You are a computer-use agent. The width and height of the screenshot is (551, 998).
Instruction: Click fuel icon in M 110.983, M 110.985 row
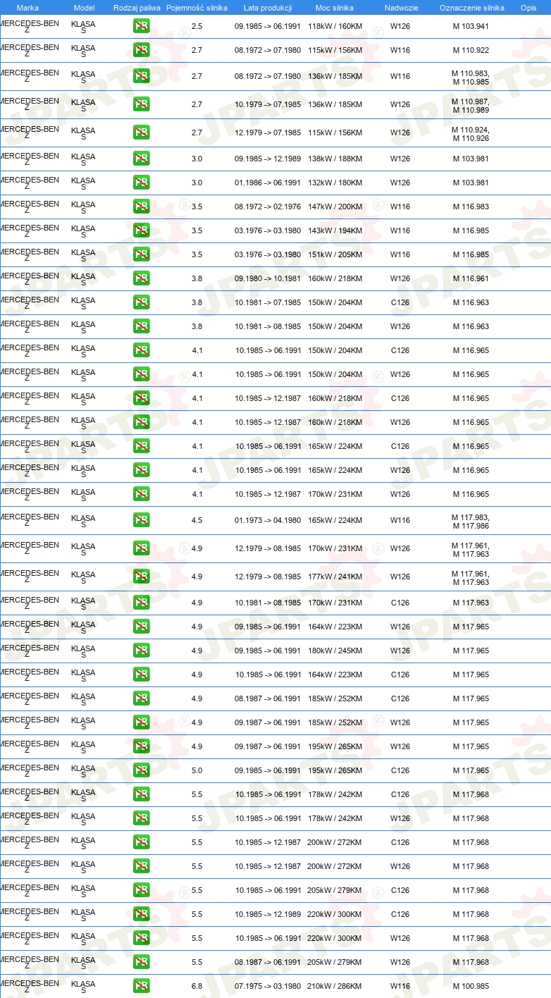click(141, 76)
